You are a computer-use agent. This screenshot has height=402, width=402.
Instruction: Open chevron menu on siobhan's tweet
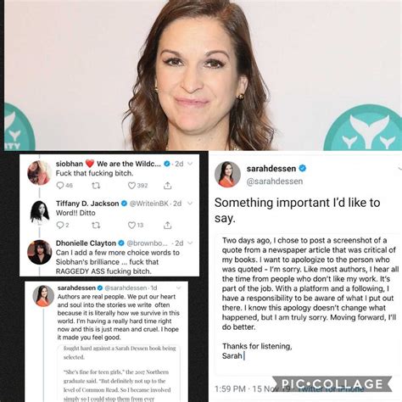click(x=190, y=164)
